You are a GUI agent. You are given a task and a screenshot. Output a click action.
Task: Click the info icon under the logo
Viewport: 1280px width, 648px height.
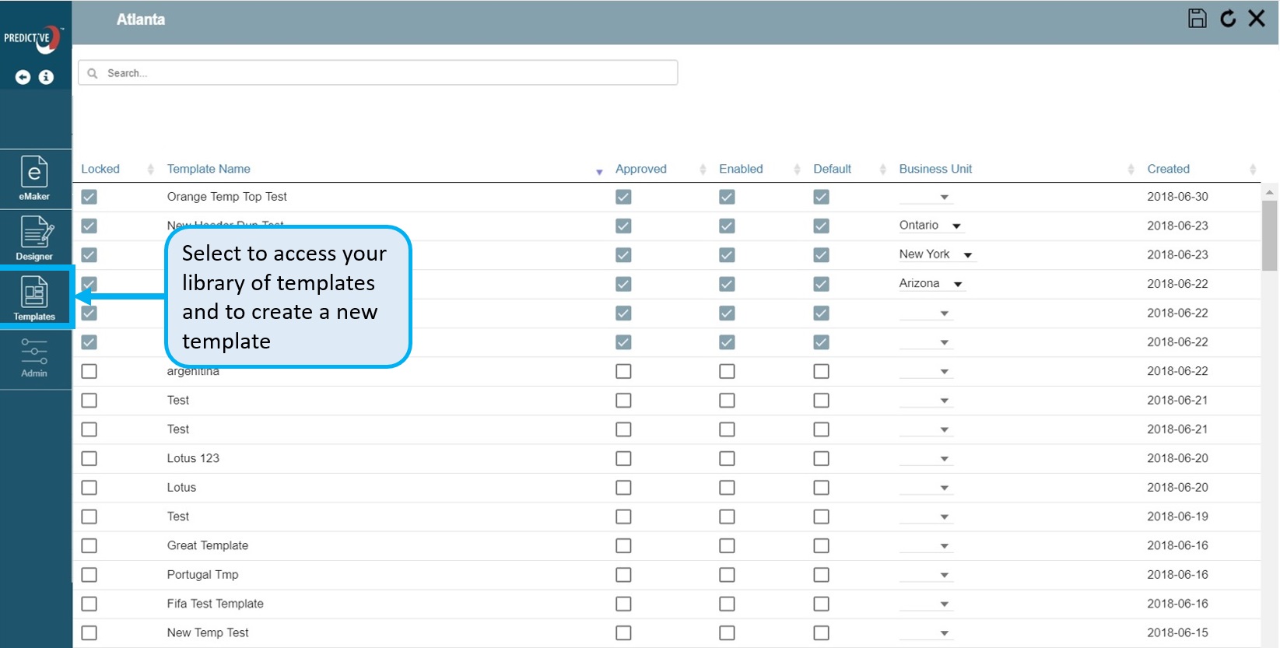pos(47,77)
